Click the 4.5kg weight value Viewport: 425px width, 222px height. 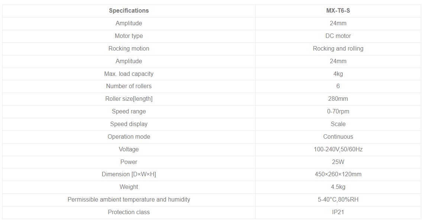pyautogui.click(x=338, y=187)
